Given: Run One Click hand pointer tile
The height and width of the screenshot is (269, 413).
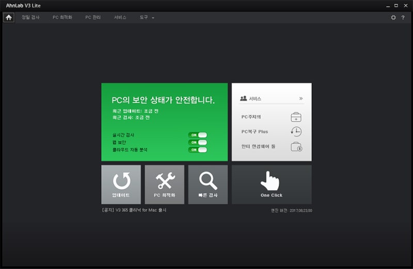Looking at the screenshot, I should [272, 184].
